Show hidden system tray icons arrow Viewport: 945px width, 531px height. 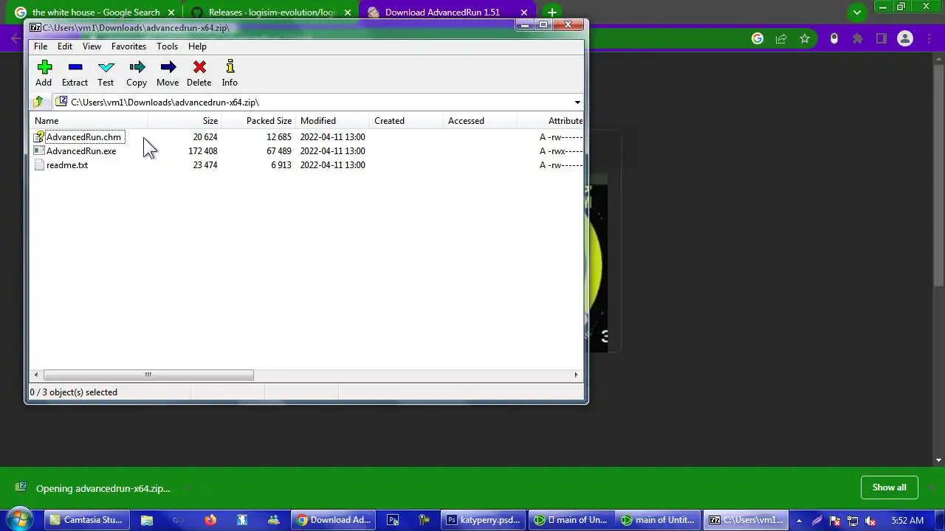799,521
